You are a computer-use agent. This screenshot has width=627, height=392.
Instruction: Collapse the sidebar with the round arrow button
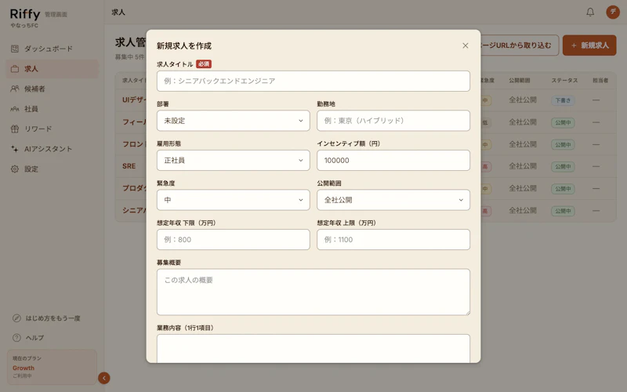click(104, 378)
